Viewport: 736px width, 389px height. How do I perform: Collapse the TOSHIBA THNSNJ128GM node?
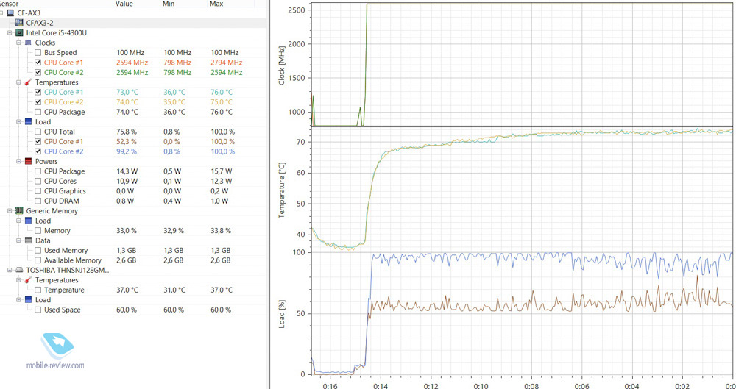click(x=10, y=271)
